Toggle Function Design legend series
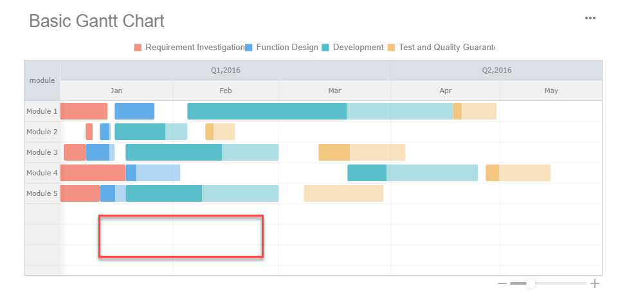The height and width of the screenshot is (302, 636). (x=282, y=48)
